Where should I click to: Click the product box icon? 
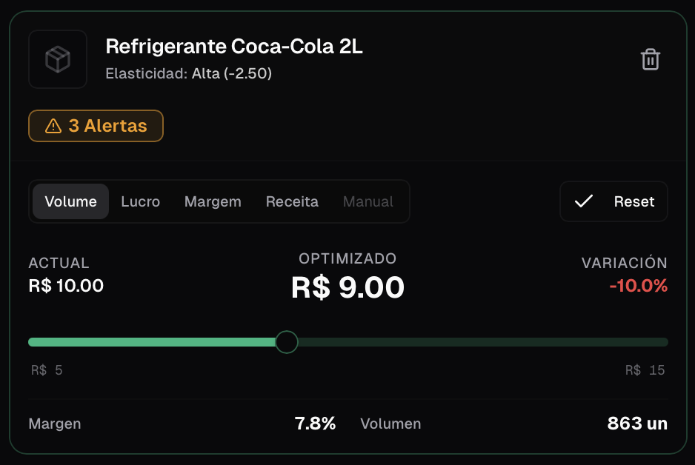[x=58, y=59]
